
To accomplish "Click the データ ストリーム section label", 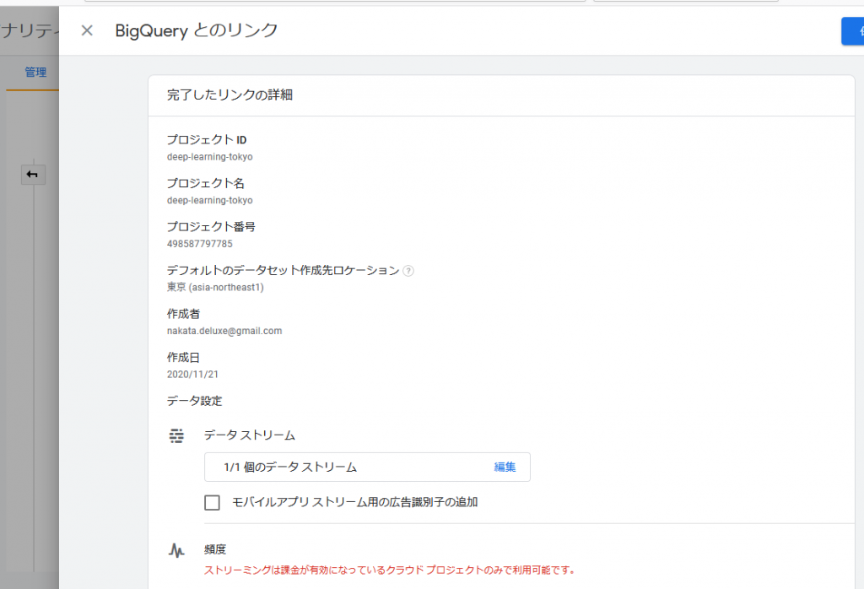I will click(250, 435).
